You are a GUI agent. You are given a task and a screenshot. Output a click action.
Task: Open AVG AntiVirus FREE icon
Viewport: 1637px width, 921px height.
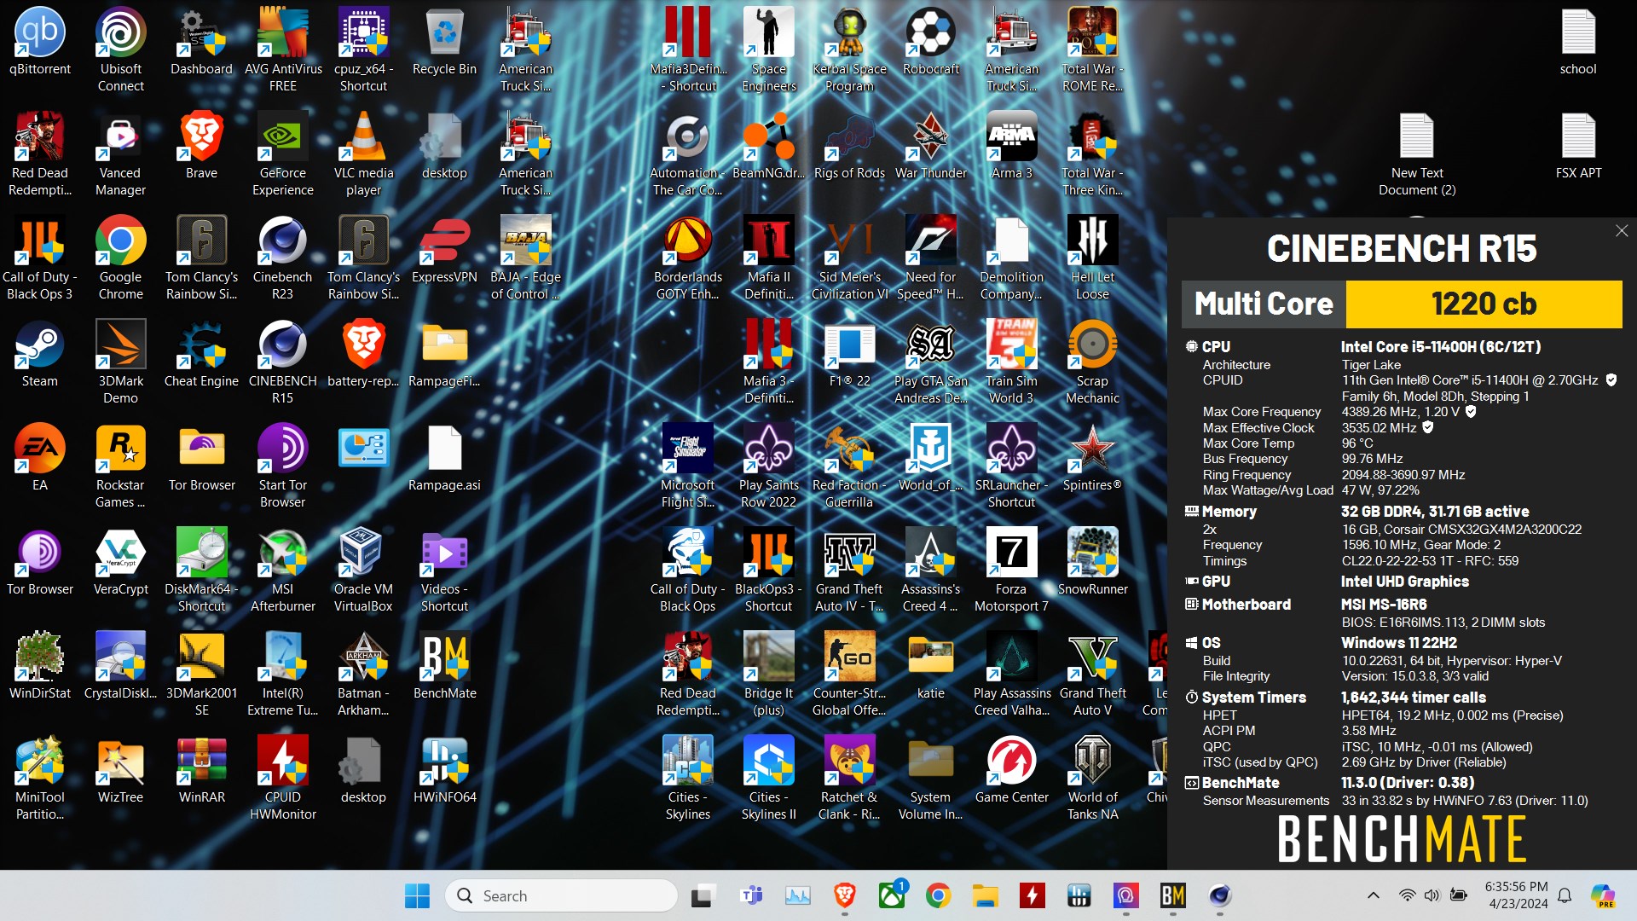[283, 49]
